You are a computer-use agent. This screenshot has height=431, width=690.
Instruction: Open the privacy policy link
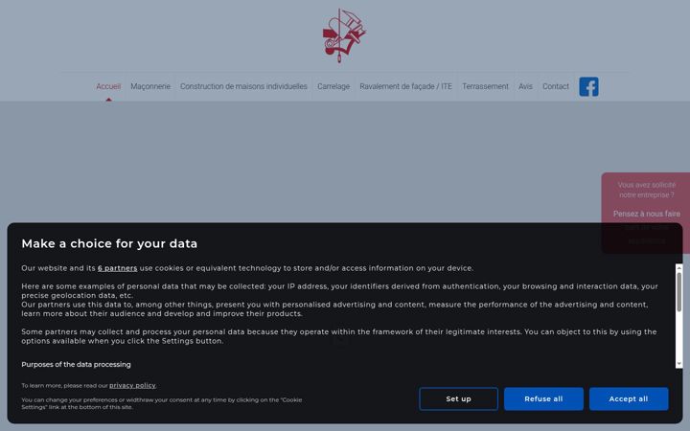pos(132,386)
